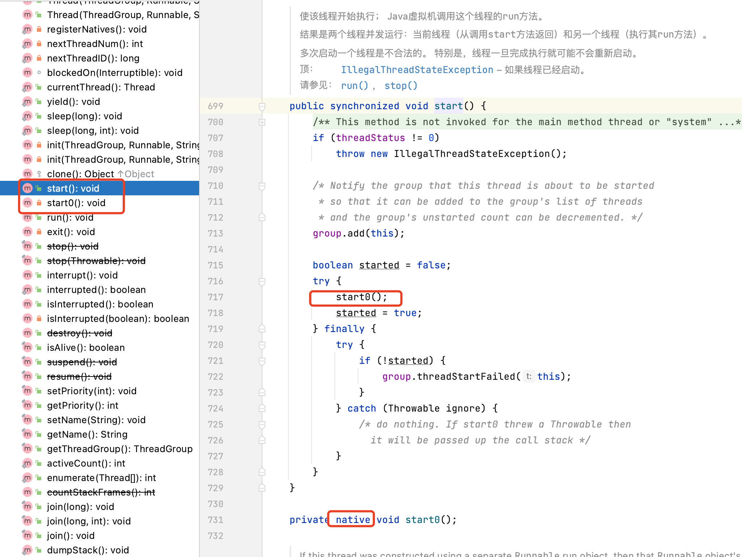Viewport: 742px width, 557px height.
Task: Select deprecated stop(Throwable): void entry
Action: [x=96, y=261]
